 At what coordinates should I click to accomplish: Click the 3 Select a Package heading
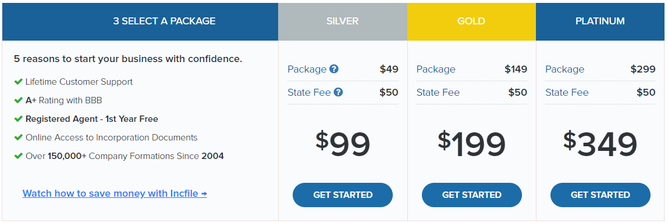(164, 21)
